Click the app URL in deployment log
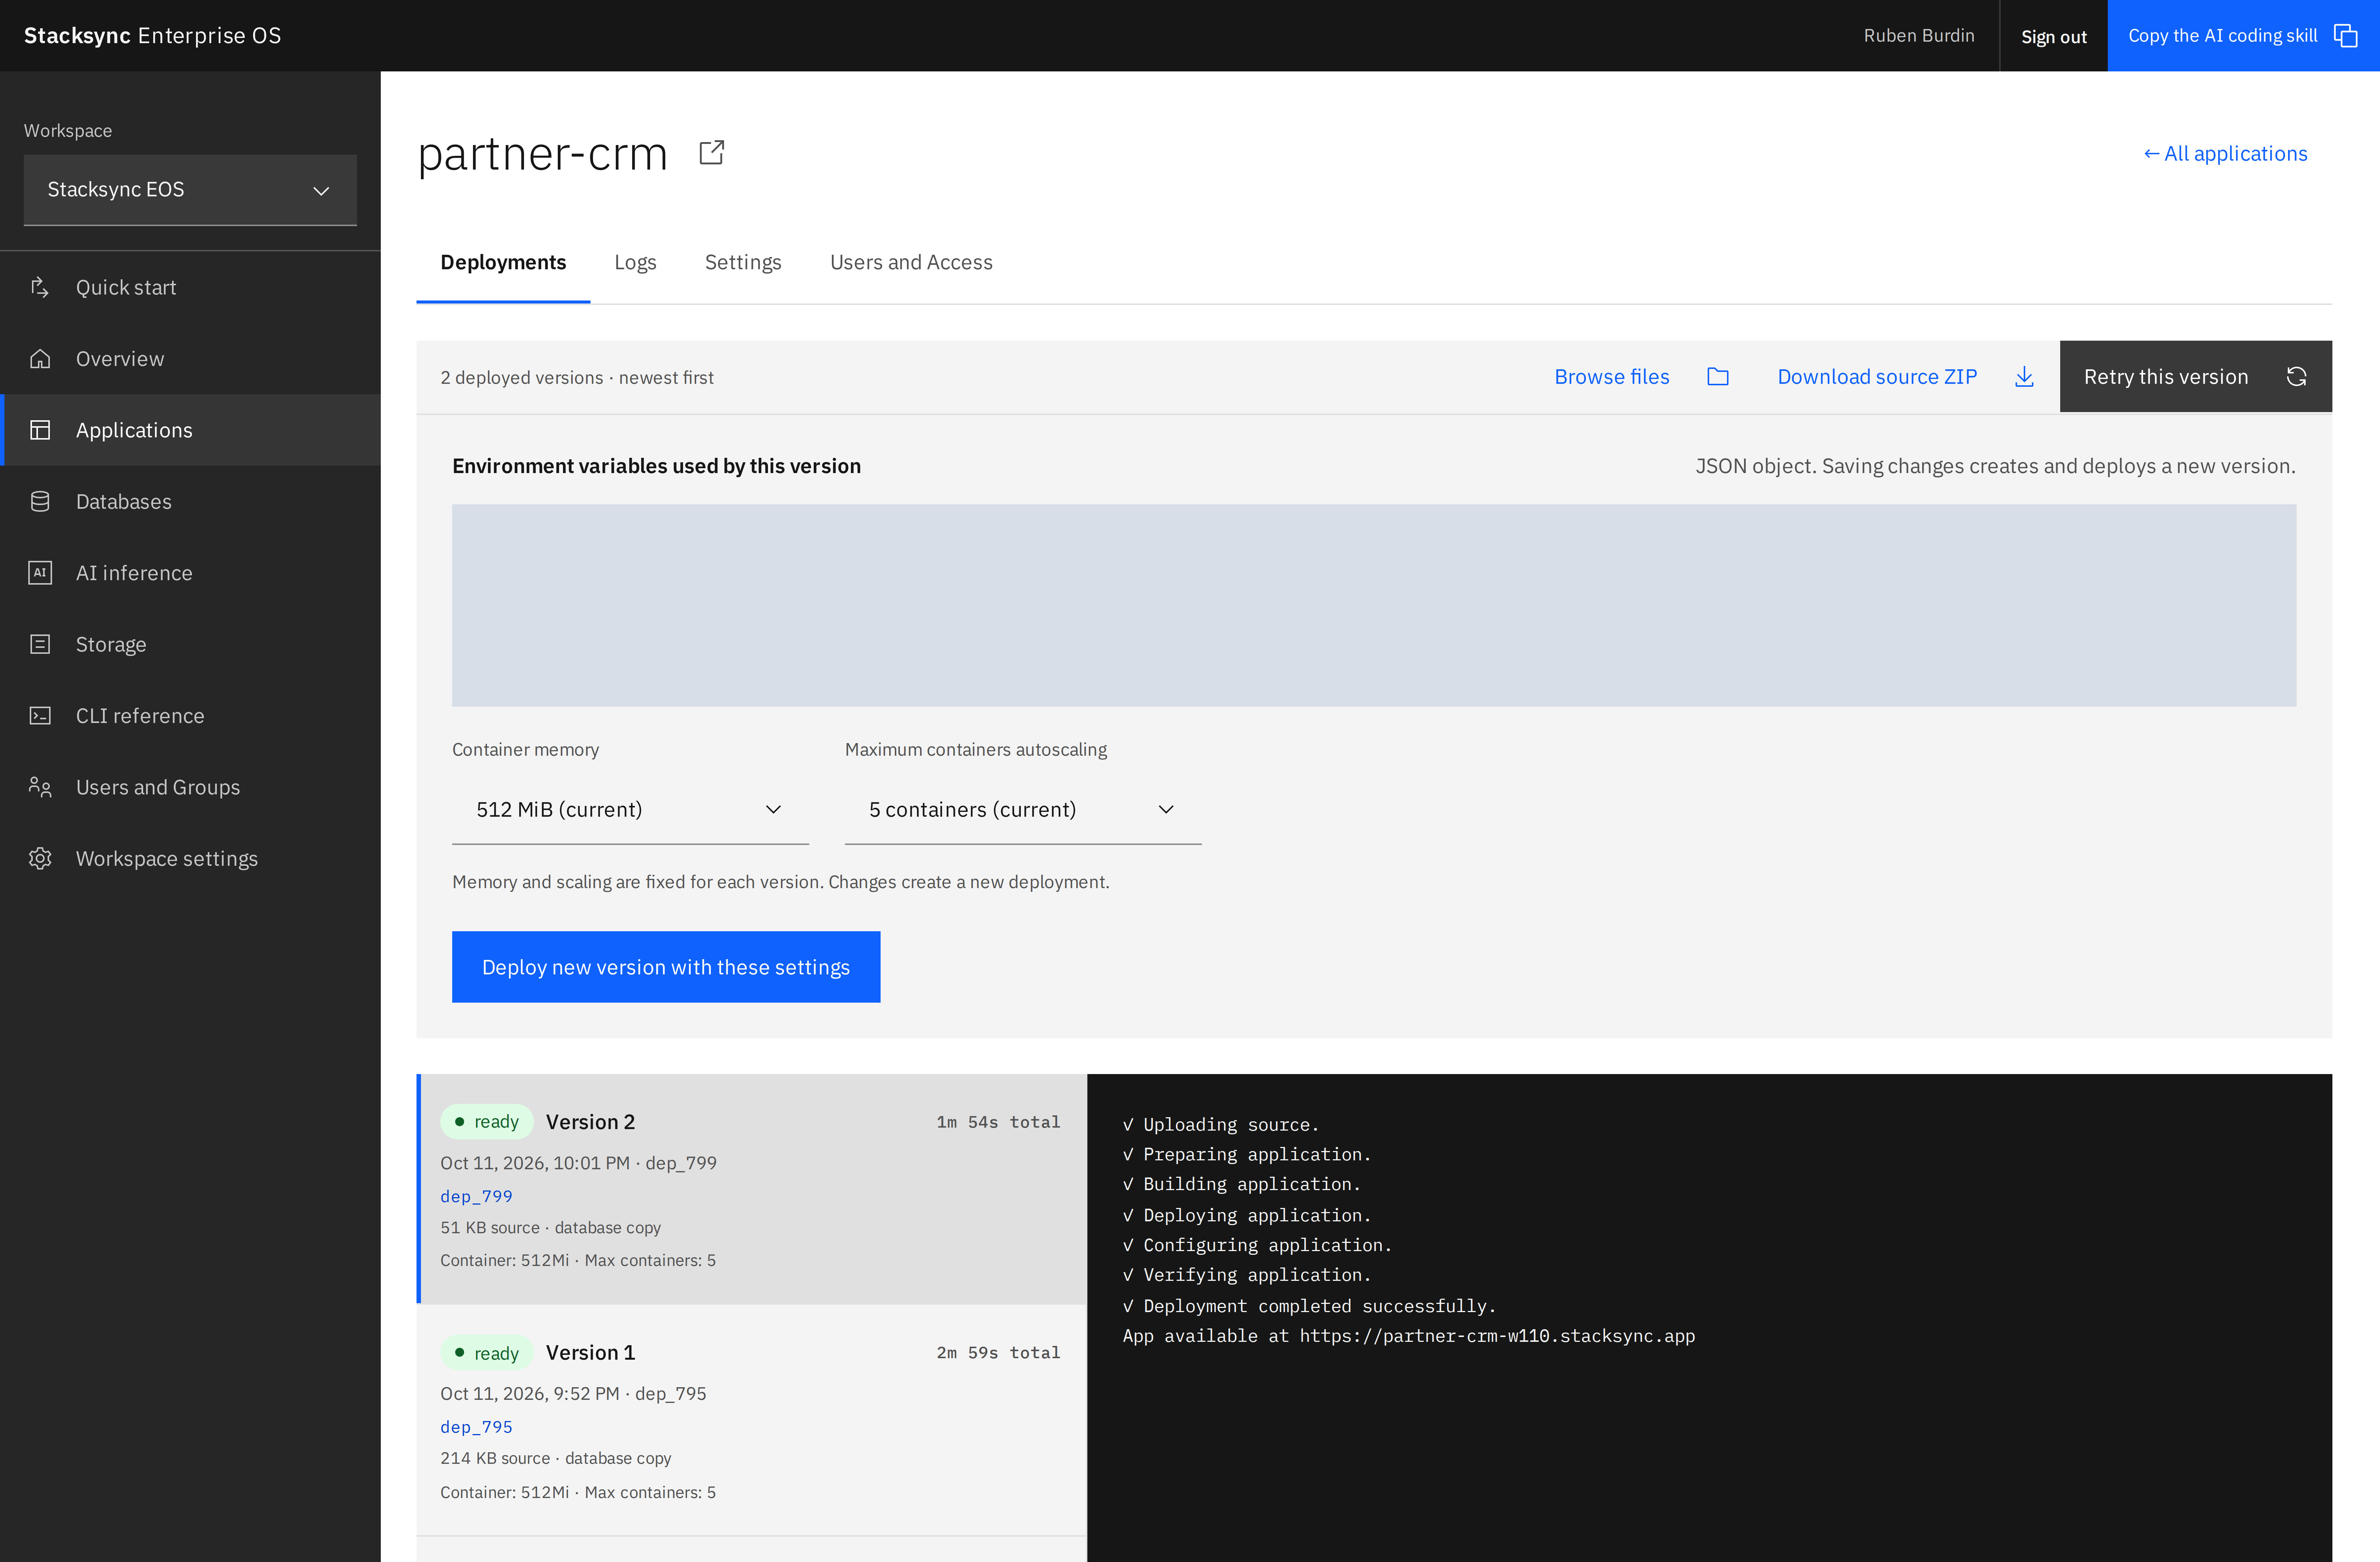Screen dimensions: 2380x1562 (1497, 1336)
